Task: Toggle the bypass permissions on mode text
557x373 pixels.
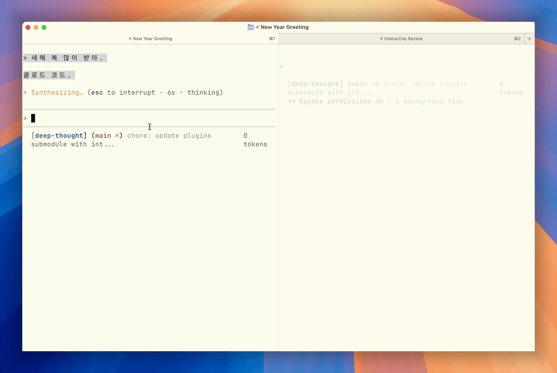Action: tap(341, 101)
